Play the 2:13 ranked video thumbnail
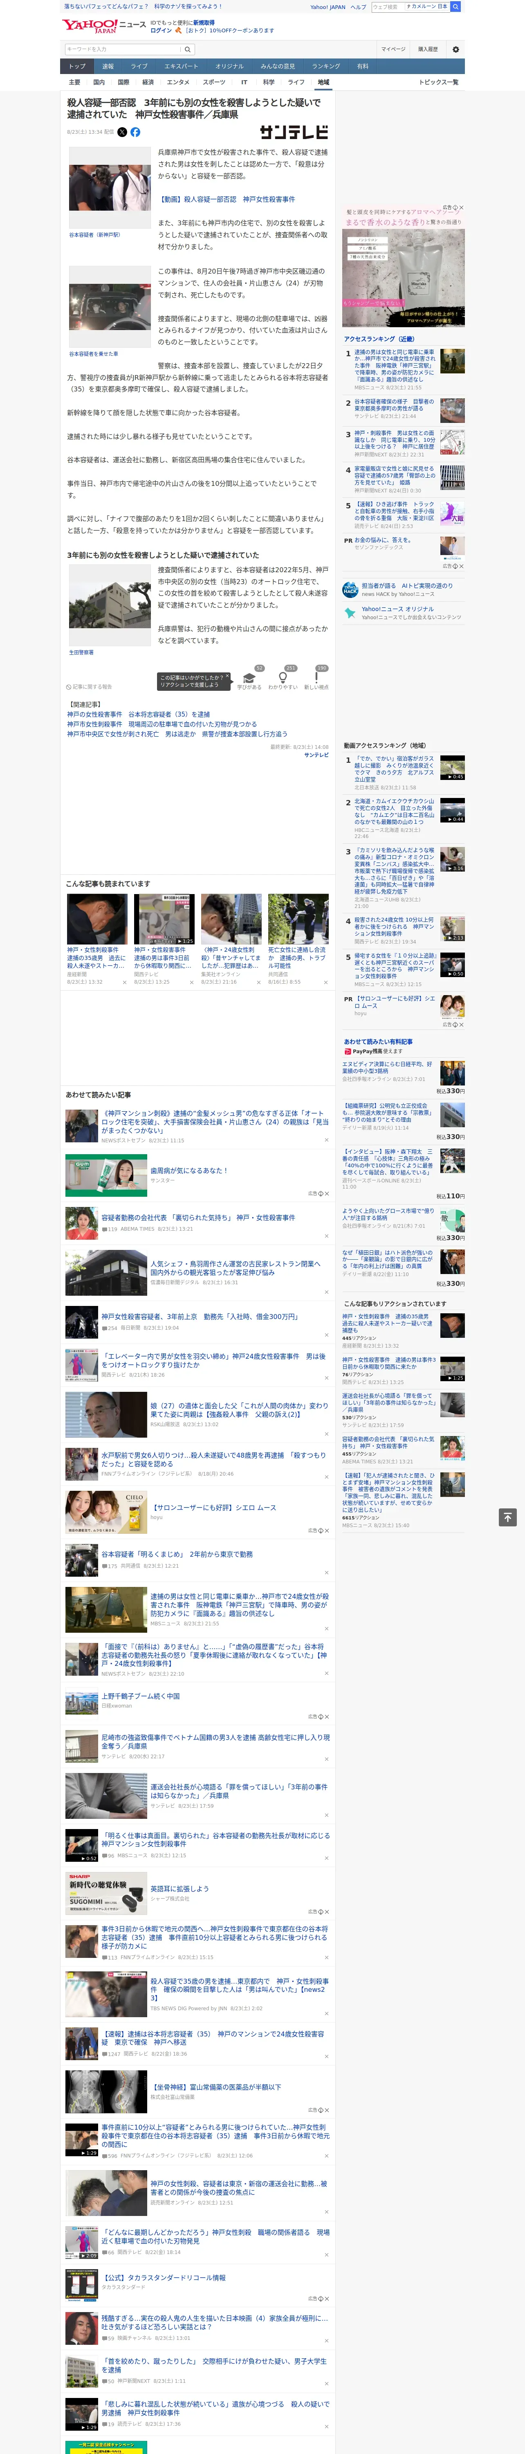Viewport: 525px width, 2454px height. 453,929
